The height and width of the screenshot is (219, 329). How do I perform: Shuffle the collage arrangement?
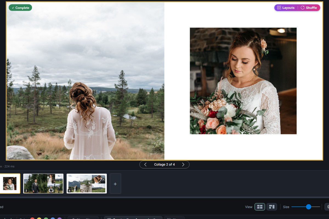(309, 8)
